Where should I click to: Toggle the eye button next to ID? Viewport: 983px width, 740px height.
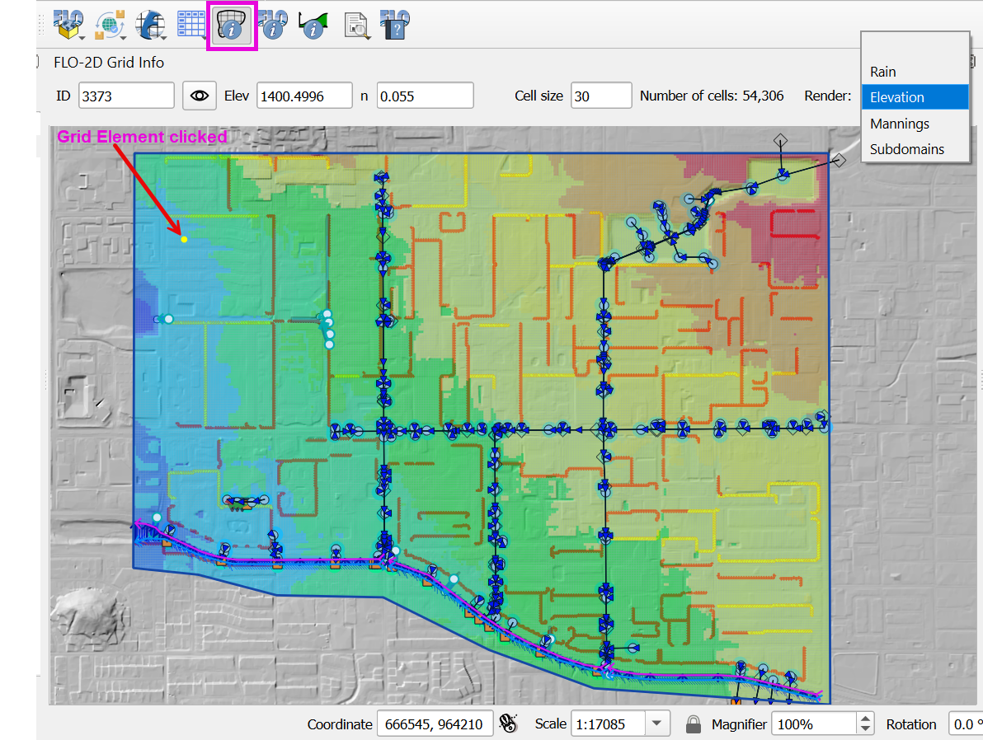(199, 96)
